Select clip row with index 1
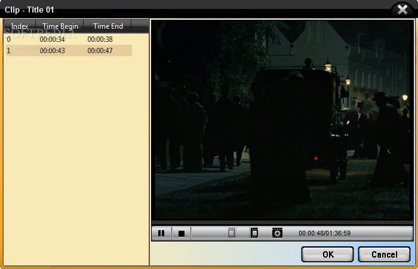The height and width of the screenshot is (269, 418). click(x=69, y=50)
